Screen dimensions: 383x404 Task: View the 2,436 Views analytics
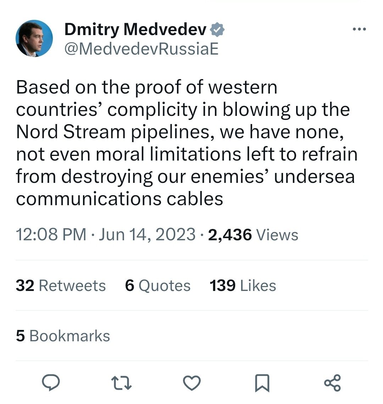253,235
